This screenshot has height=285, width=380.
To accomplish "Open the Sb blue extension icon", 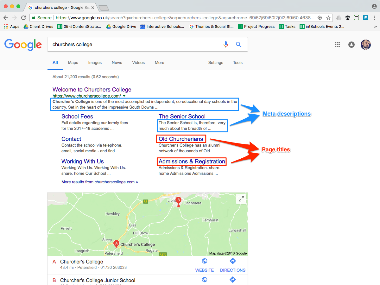I will [365, 18].
